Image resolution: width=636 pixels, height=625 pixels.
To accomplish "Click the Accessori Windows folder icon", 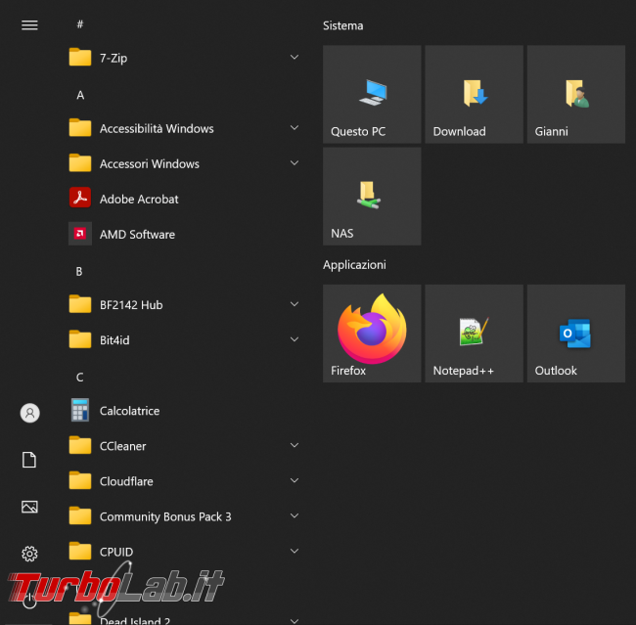I will click(x=80, y=163).
